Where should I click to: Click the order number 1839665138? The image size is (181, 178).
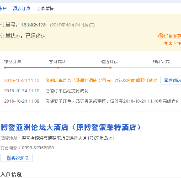click(33, 25)
